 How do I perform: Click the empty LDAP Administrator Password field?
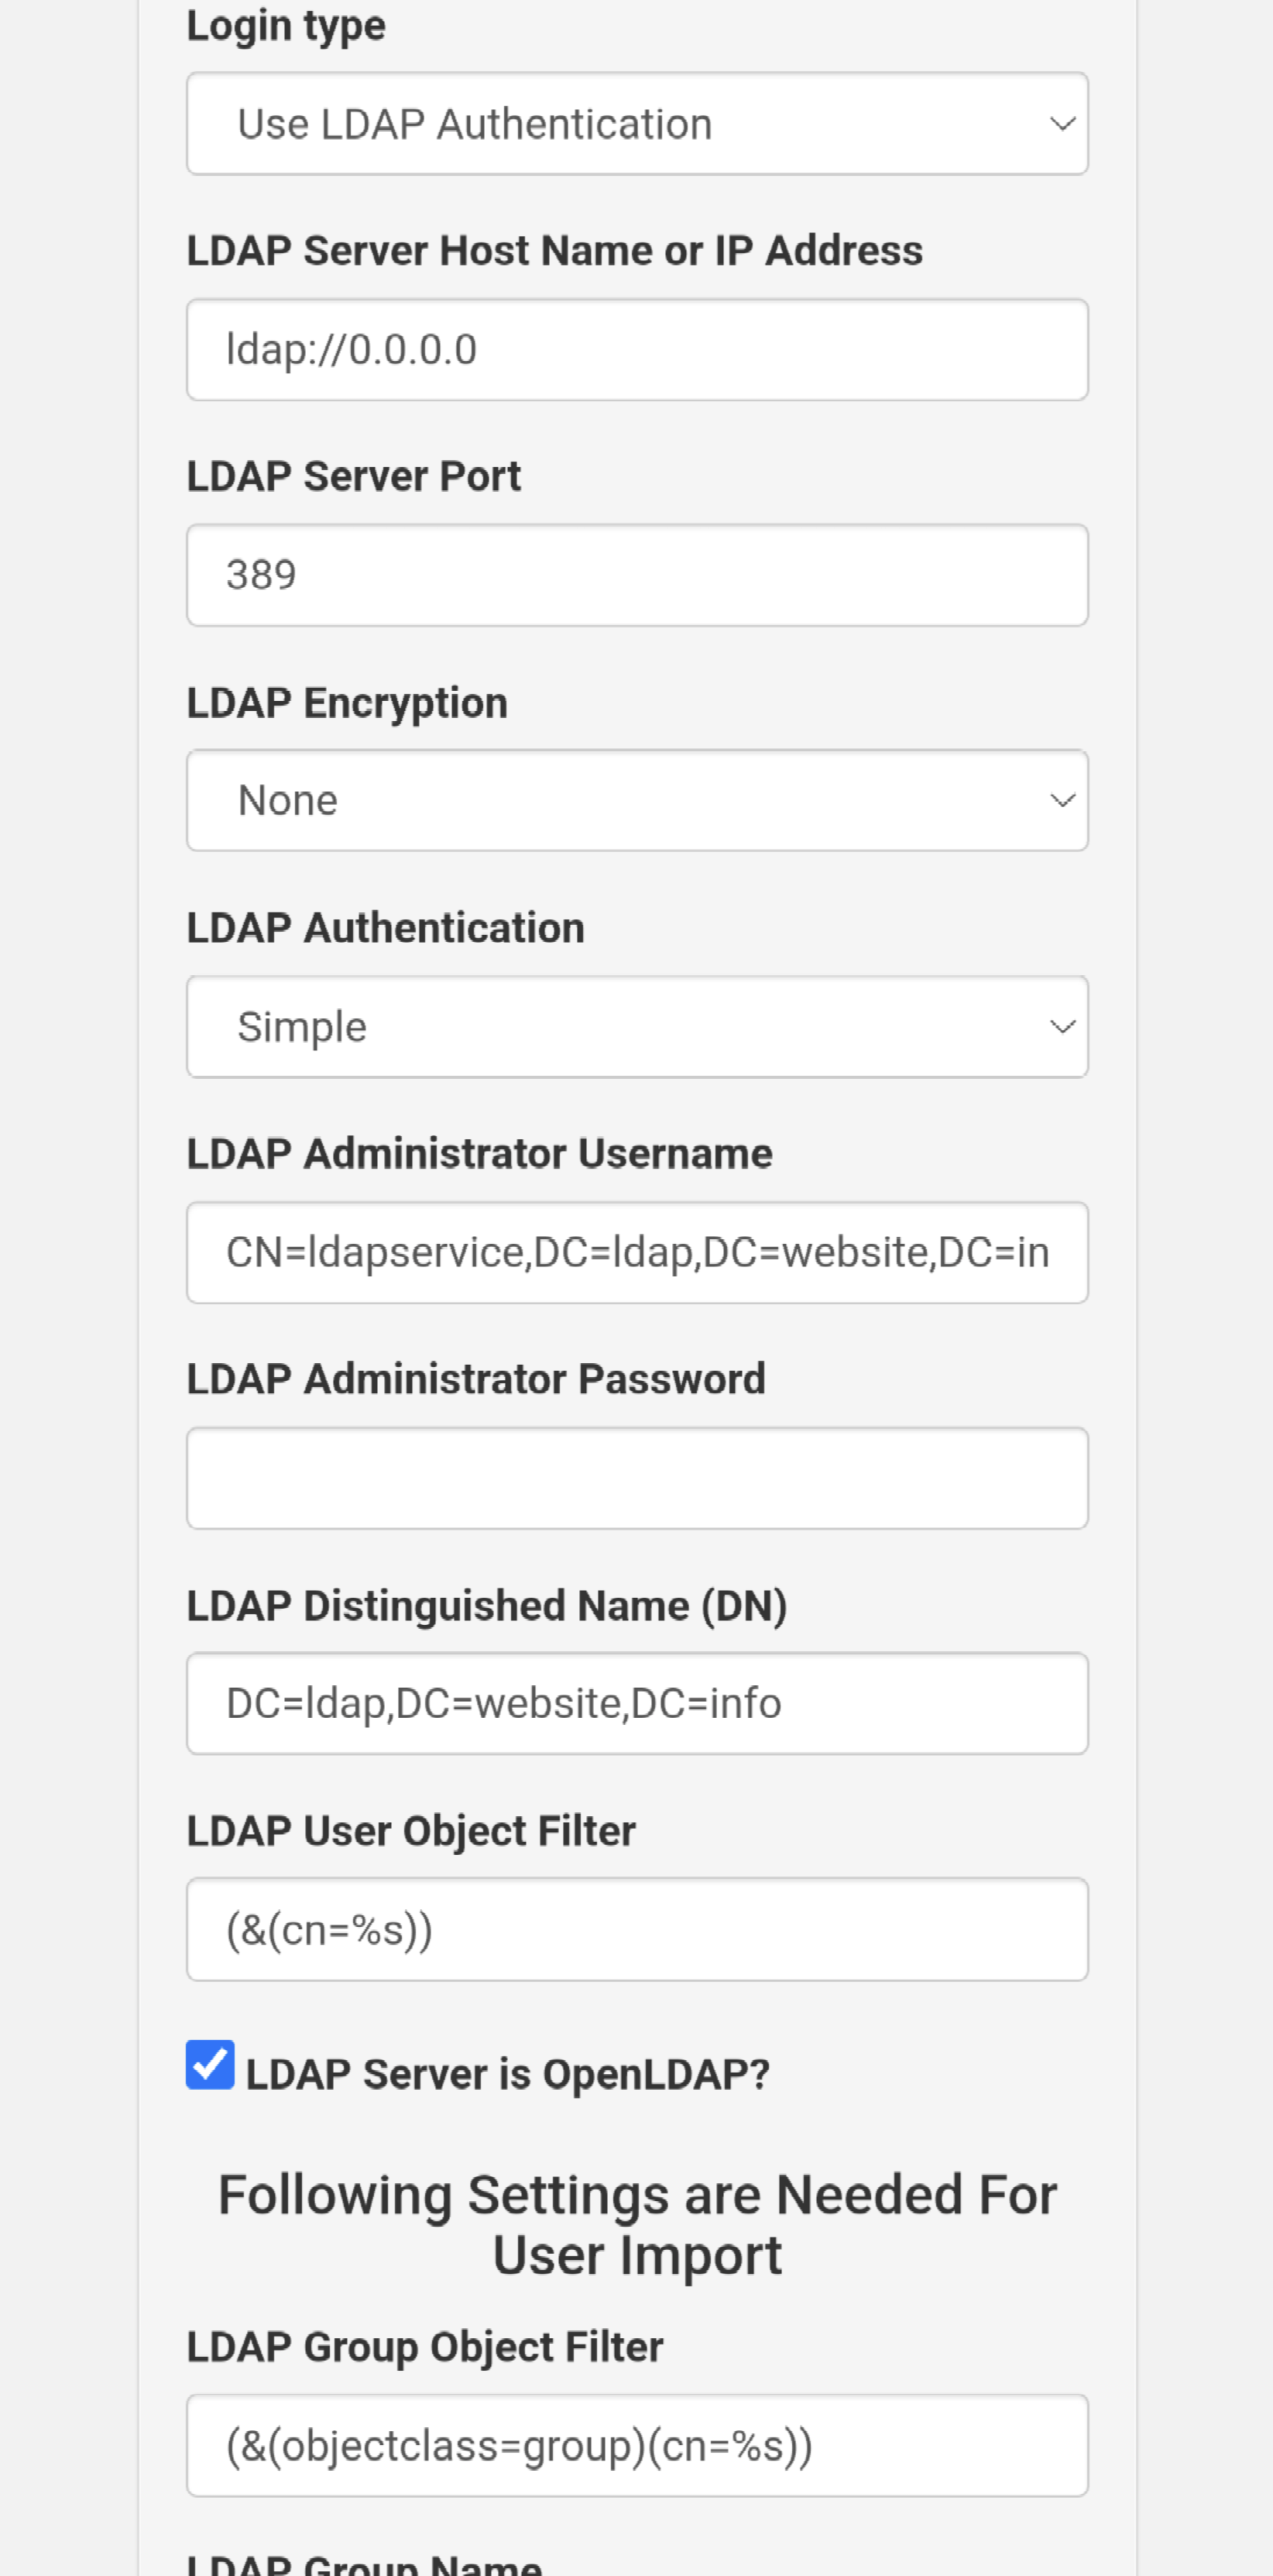click(x=636, y=1477)
